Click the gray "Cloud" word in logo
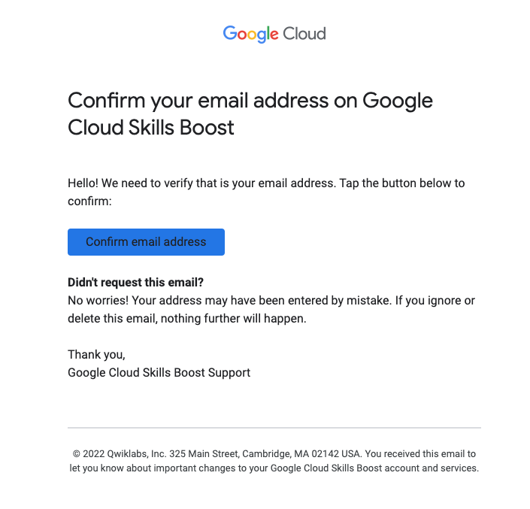 304,34
